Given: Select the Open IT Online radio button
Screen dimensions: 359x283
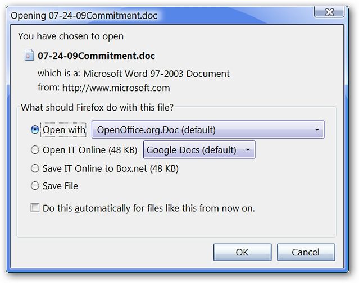Looking at the screenshot, I should (35, 150).
